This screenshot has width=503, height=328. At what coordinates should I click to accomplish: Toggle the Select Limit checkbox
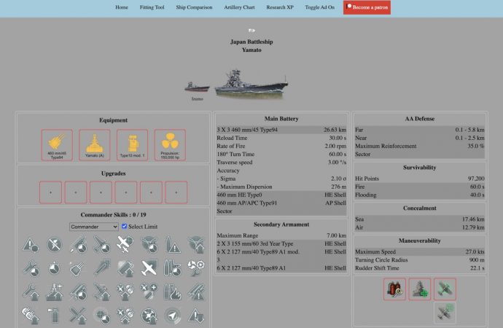(124, 227)
